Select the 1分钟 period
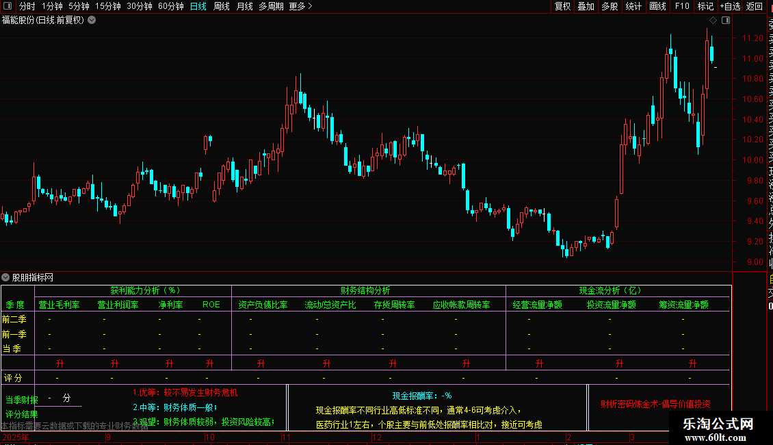The height and width of the screenshot is (445, 773). 52,6
